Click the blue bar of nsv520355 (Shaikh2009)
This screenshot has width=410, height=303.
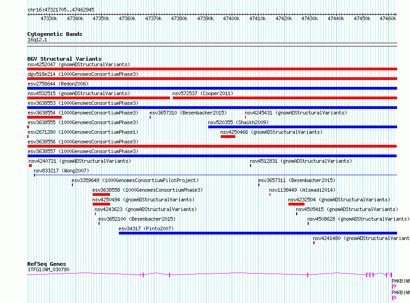[303, 127]
